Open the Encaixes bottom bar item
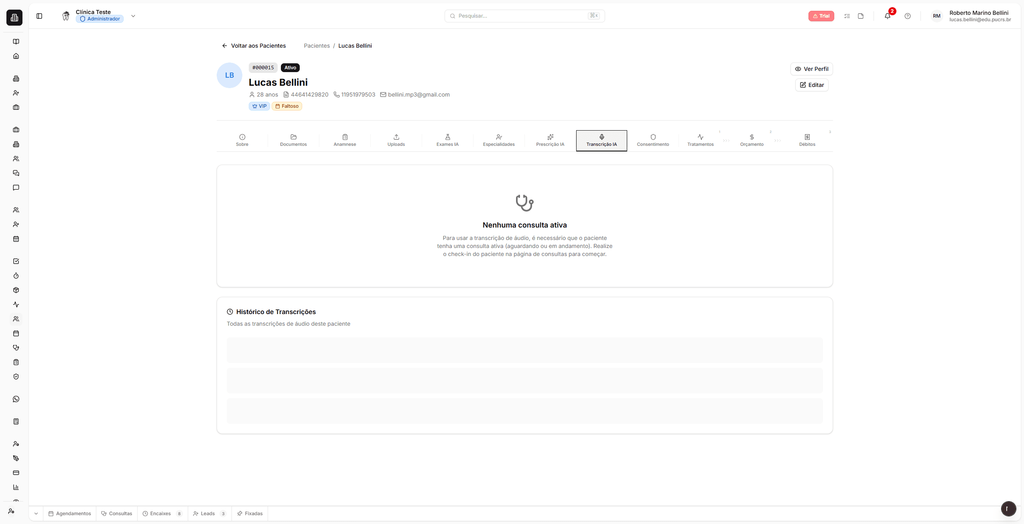Image resolution: width=1024 pixels, height=524 pixels. tap(161, 514)
